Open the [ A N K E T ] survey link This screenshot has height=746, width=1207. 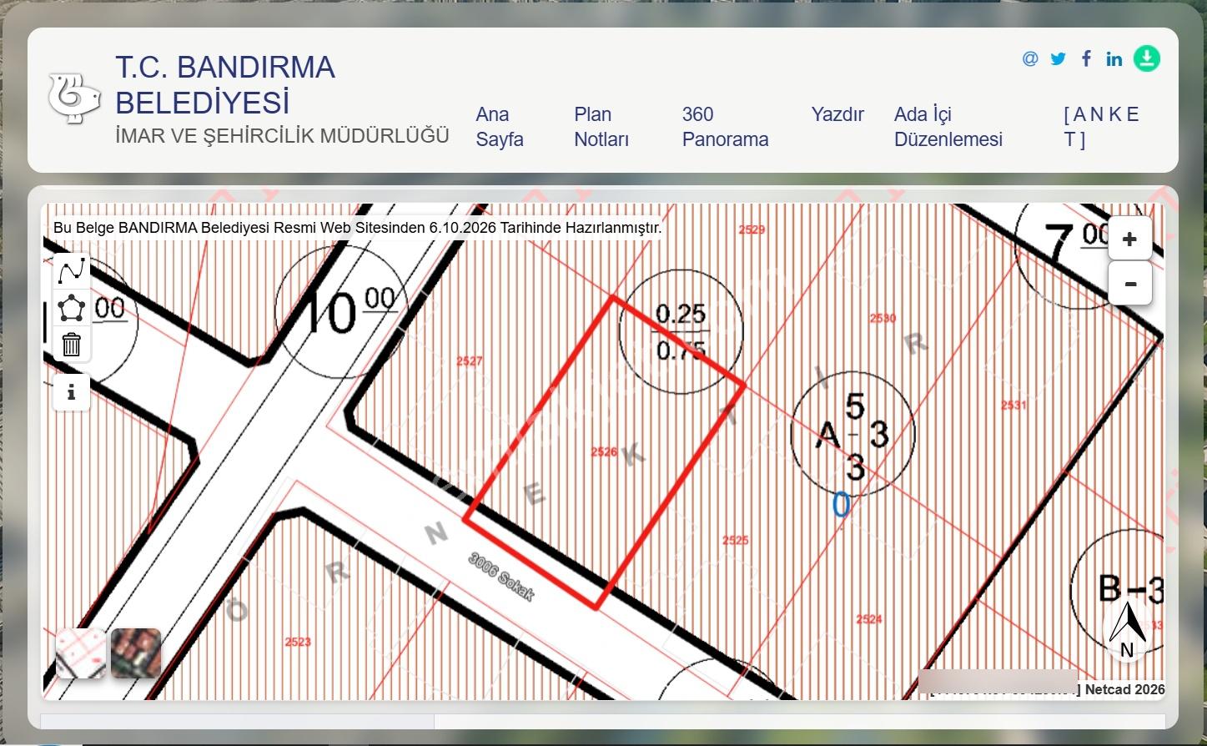[x=1101, y=127]
